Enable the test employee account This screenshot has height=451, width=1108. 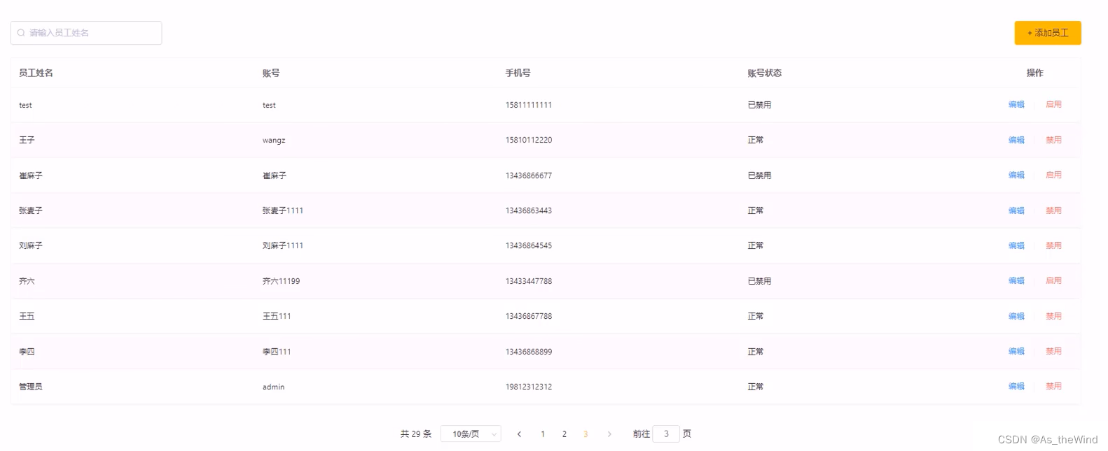1053,105
